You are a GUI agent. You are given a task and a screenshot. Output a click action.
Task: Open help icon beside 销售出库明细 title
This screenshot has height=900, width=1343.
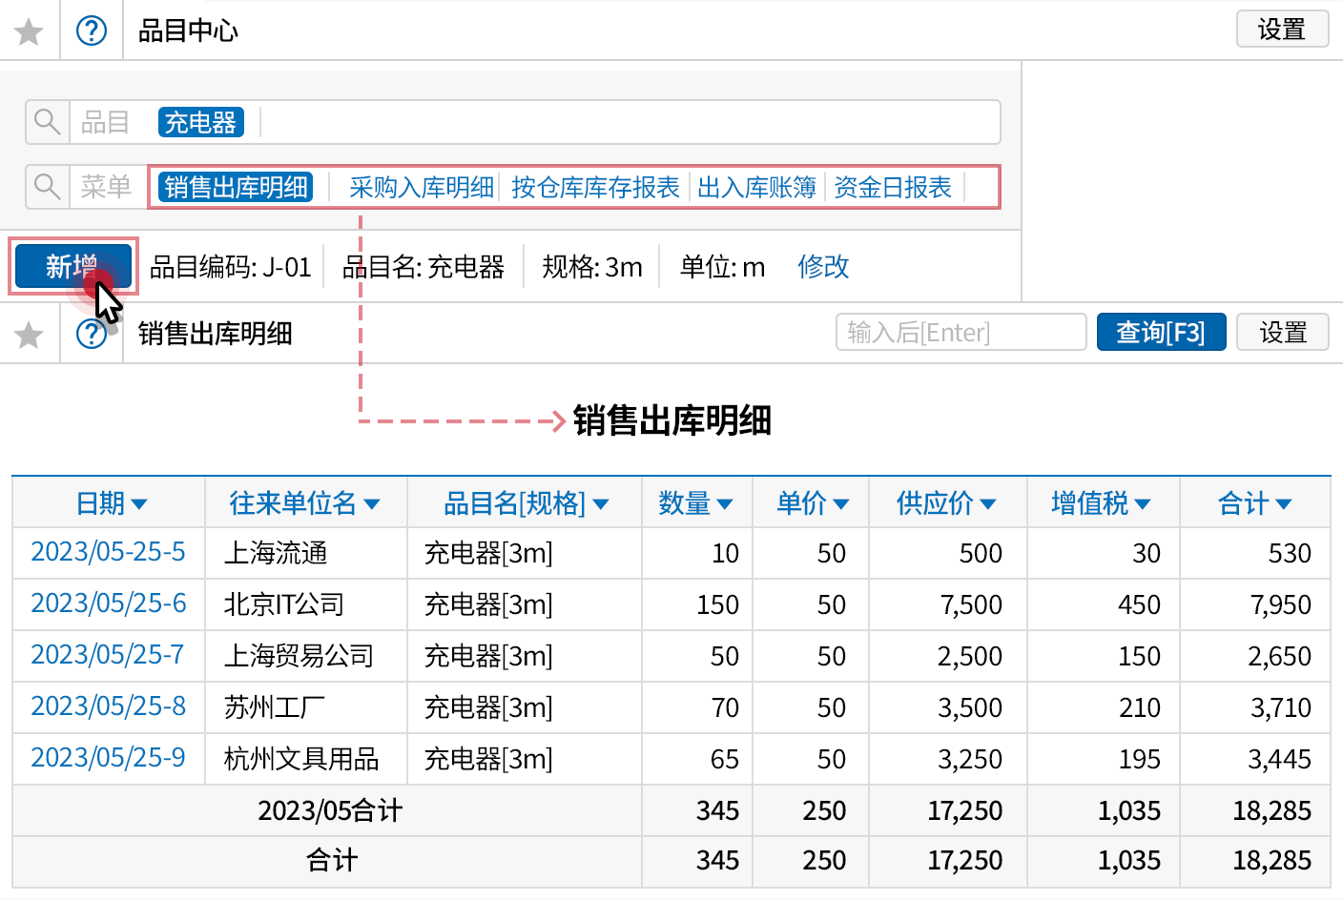pyautogui.click(x=92, y=334)
